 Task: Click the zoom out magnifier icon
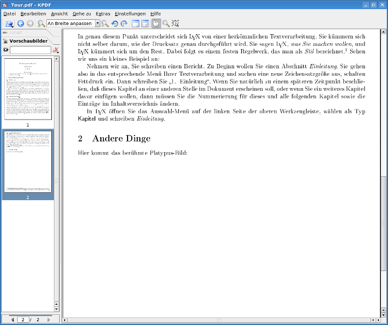click(105, 23)
